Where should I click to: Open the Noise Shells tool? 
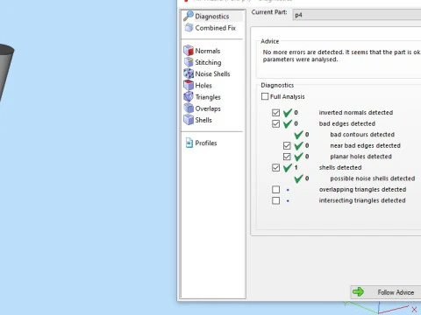click(189, 73)
